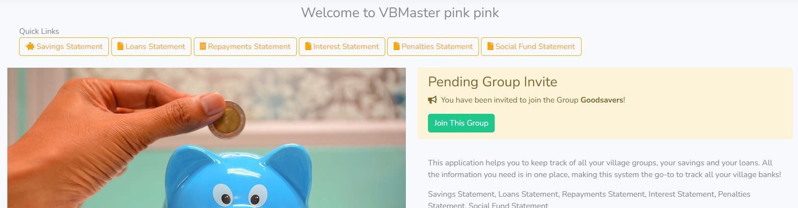Click the megaphone icon in the invite notice
The width and height of the screenshot is (798, 208).
432,100
